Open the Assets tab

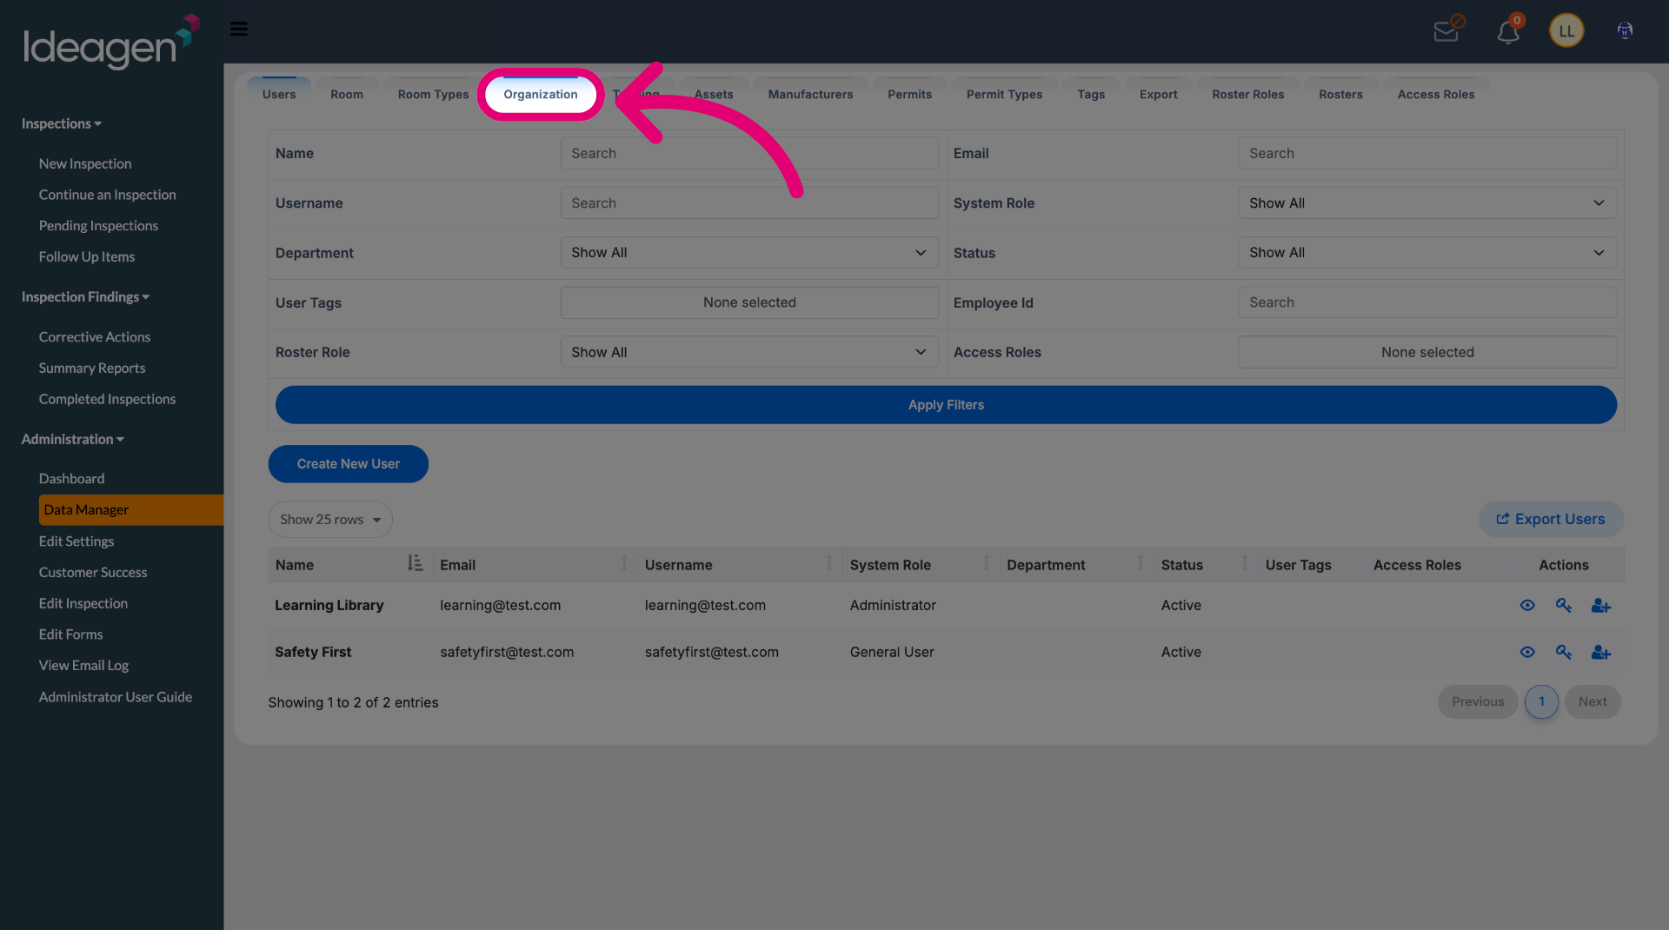(x=714, y=95)
